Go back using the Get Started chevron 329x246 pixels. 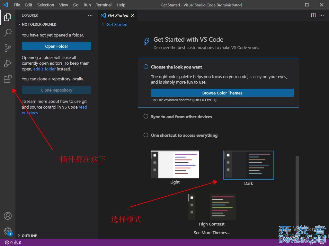coord(102,24)
